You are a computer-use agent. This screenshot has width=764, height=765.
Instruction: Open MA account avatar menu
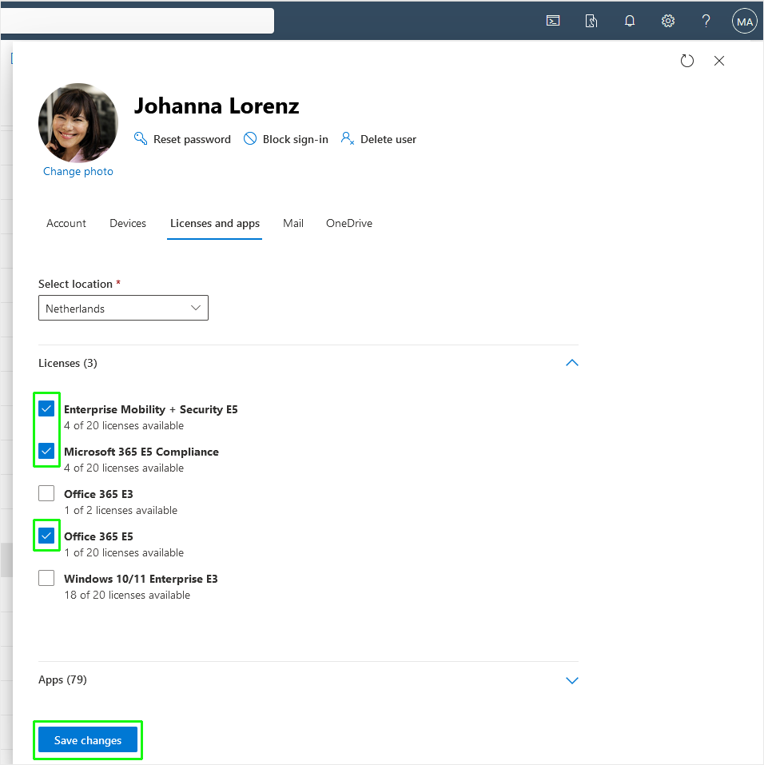[x=744, y=22]
